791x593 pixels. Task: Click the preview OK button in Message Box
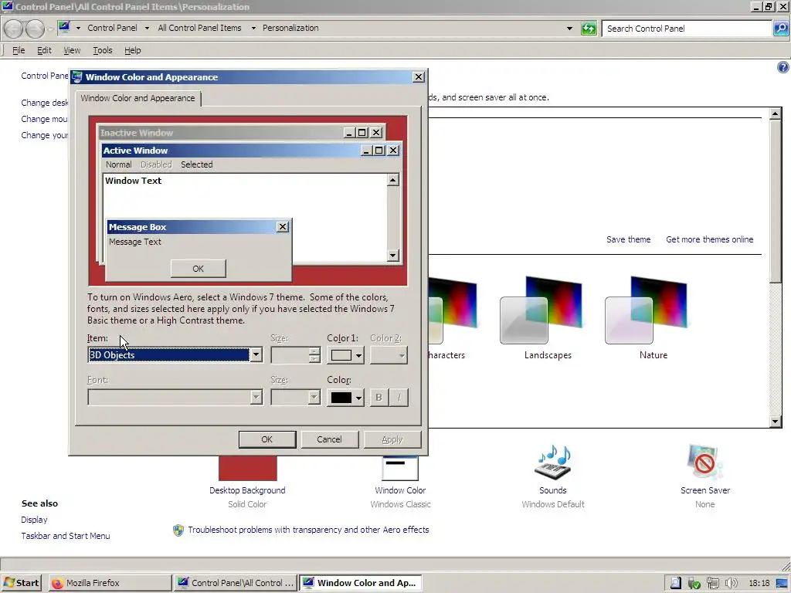(199, 269)
